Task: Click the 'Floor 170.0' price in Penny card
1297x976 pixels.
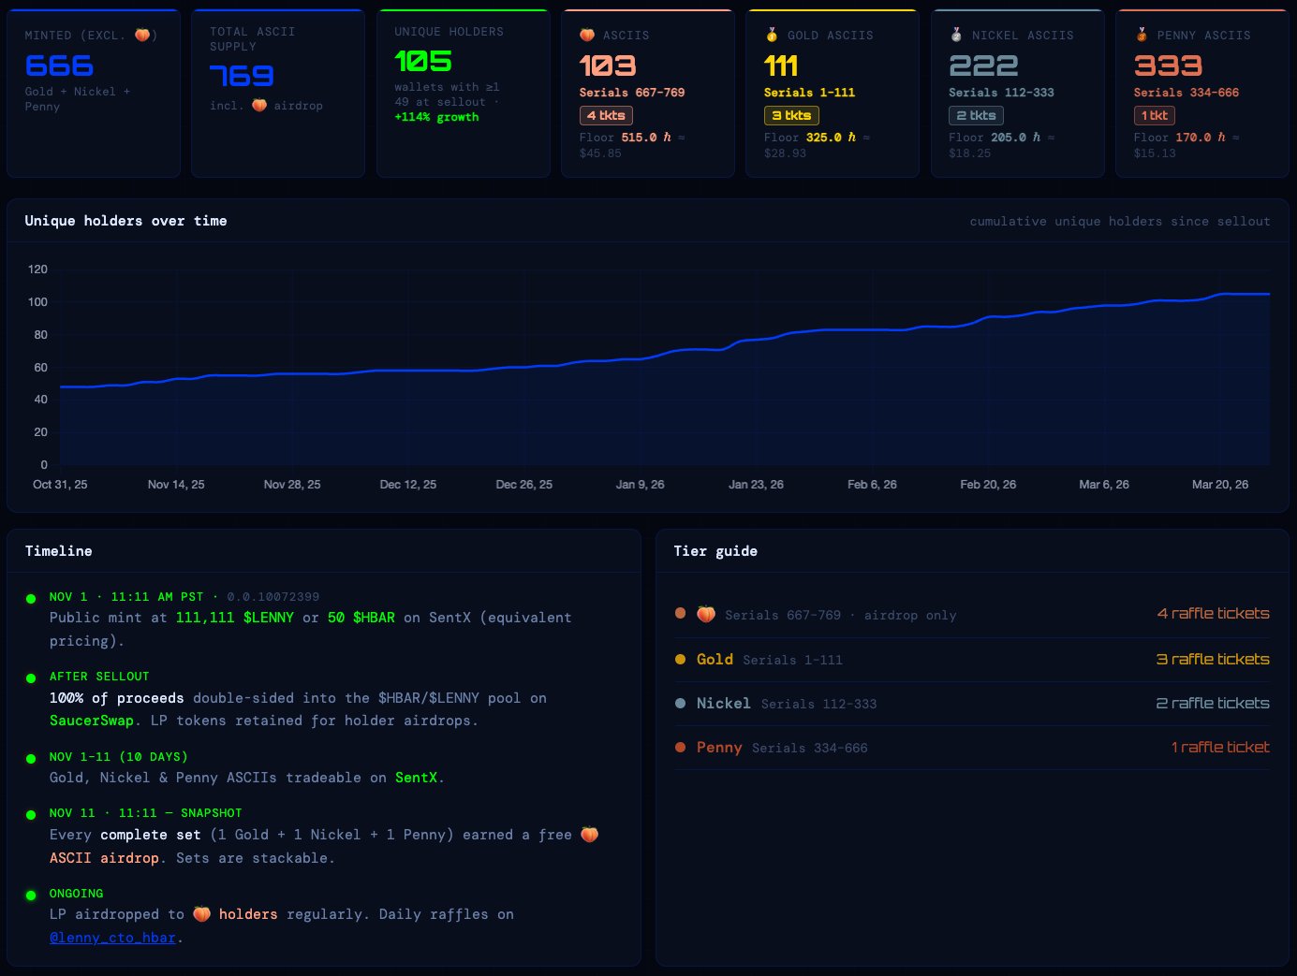Action: 1180,138
